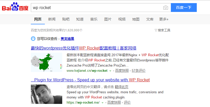Image resolution: width=210 pixels, height=107 pixels.
Task: Click the 翻译此页 link
Action: (x=122, y=87)
